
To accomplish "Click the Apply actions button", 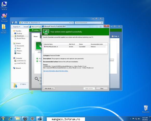I will pos(89,88).
